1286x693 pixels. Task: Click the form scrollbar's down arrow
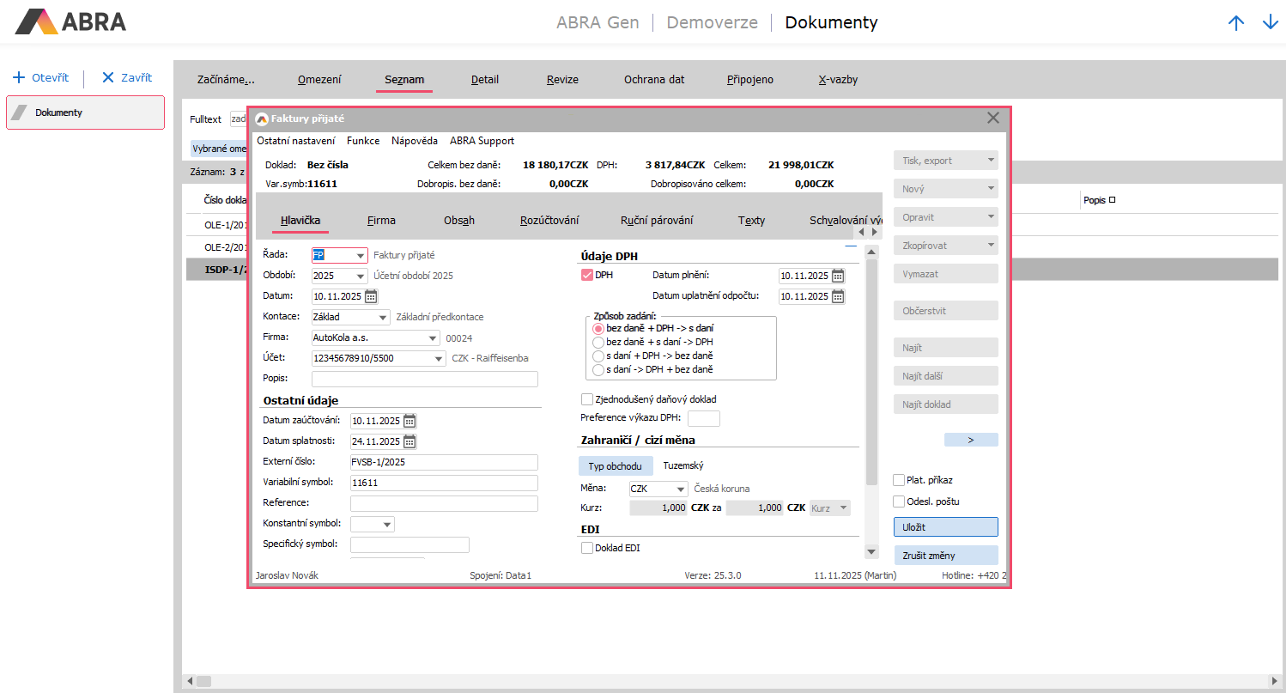tap(871, 551)
